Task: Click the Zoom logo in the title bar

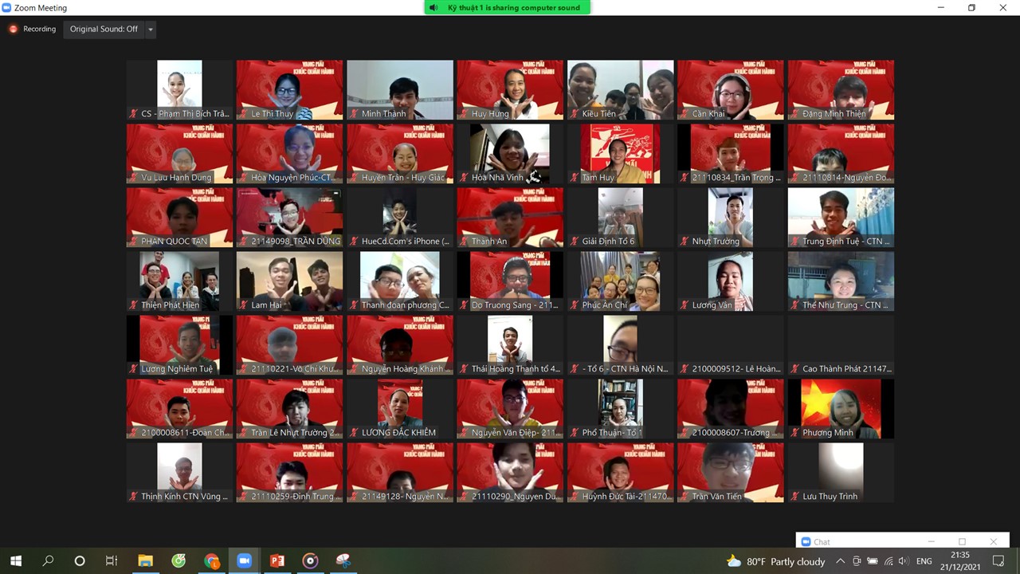Action: [x=7, y=8]
